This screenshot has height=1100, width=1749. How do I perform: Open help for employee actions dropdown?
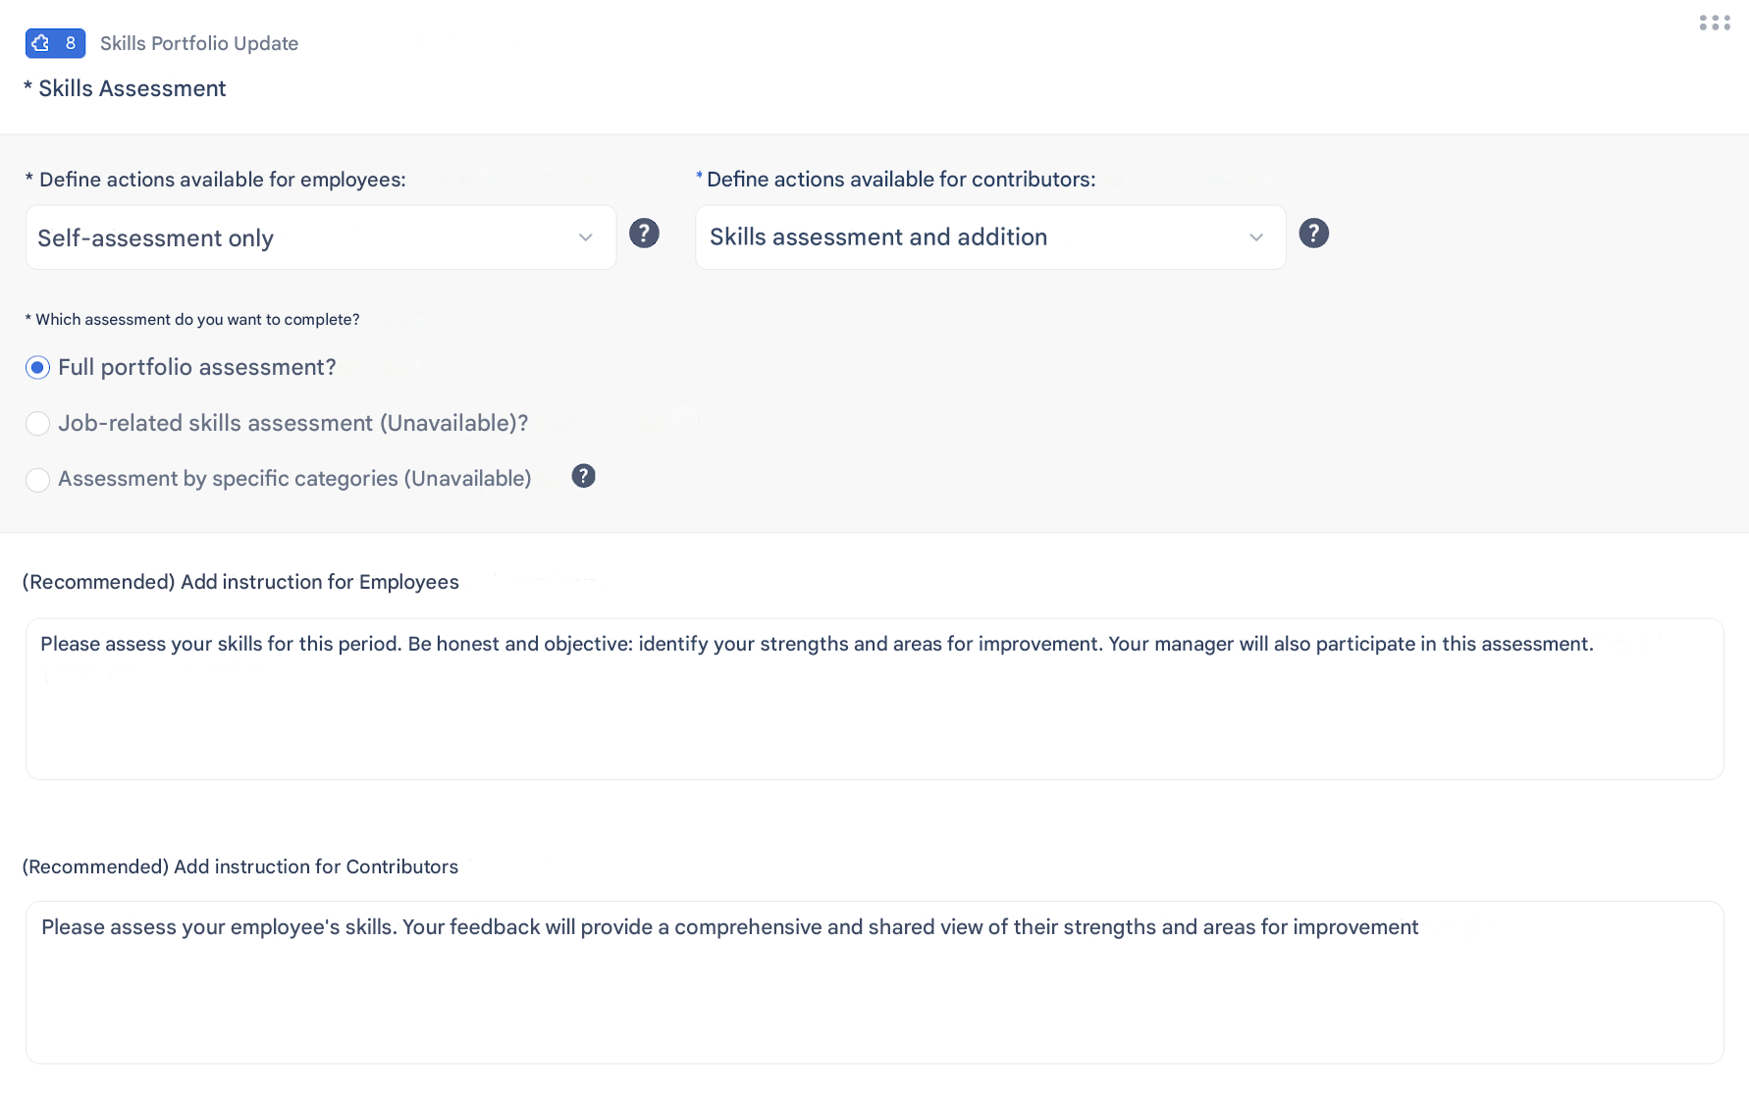[644, 234]
